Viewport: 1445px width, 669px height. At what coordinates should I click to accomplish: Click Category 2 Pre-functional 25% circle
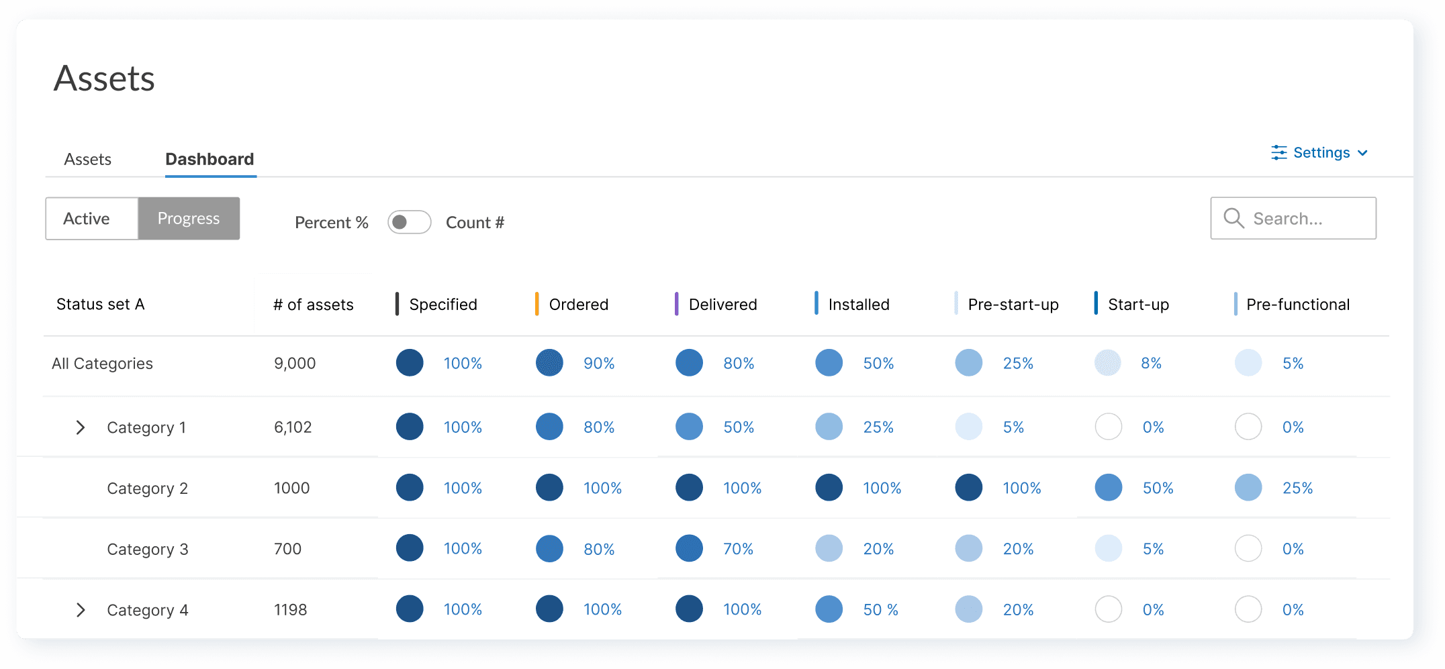pyautogui.click(x=1248, y=488)
